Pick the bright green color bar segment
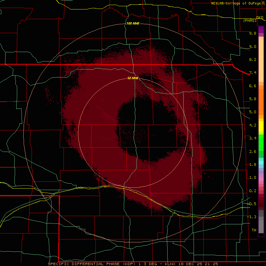This screenshot has height=266, width=266. (x=261, y=142)
